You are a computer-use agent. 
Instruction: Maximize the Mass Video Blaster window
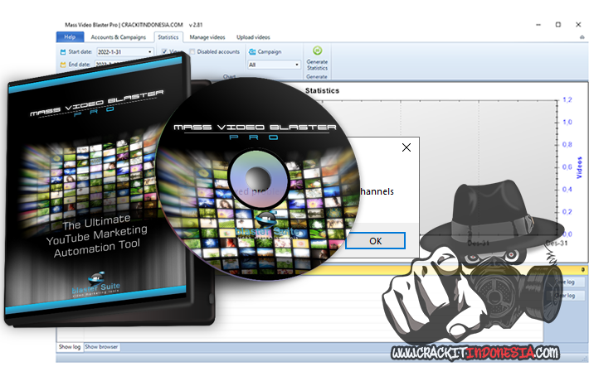click(557, 25)
